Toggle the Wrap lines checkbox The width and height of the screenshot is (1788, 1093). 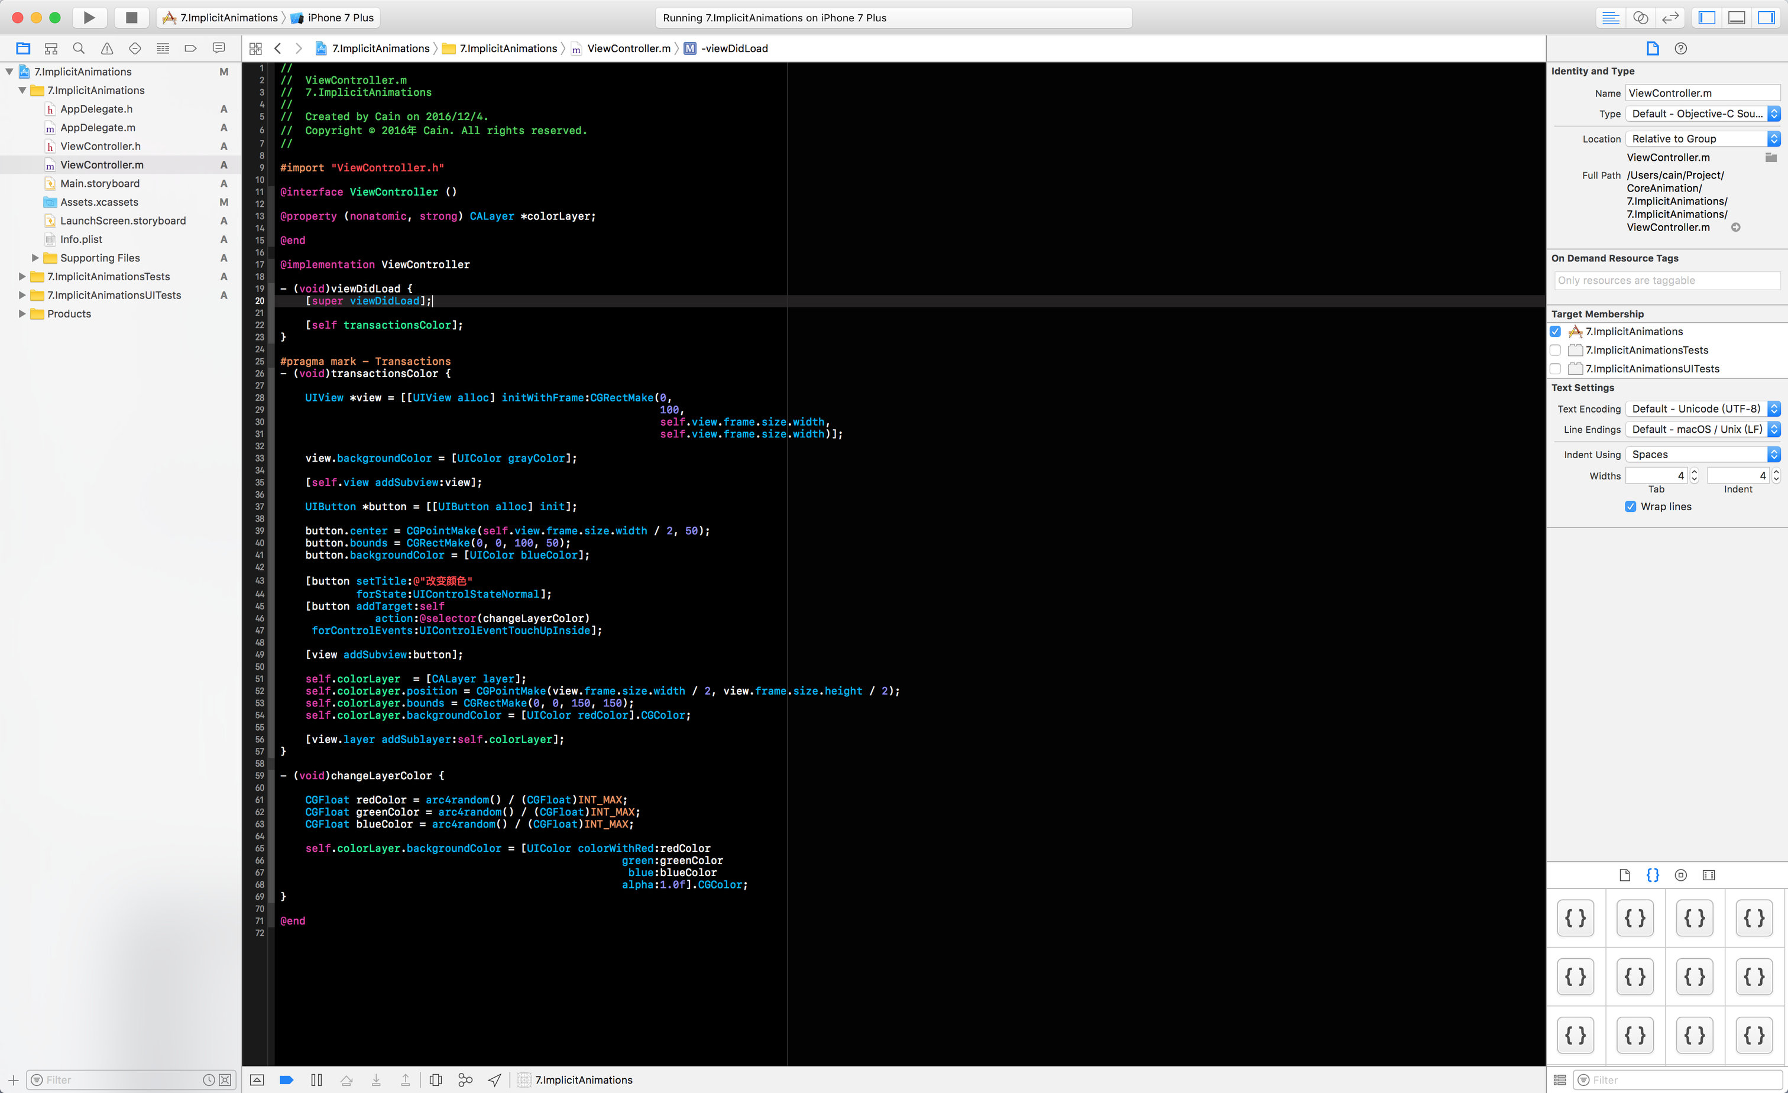(1631, 506)
